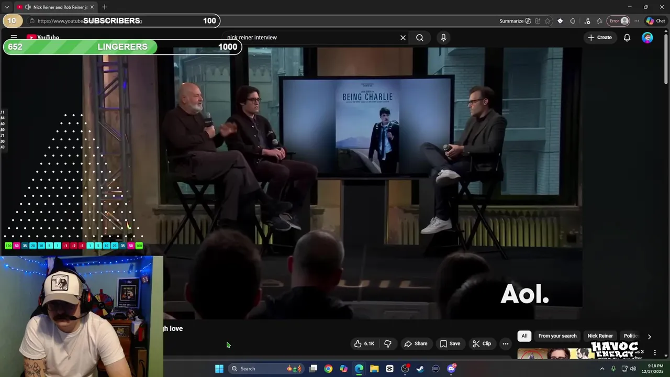Clear the search query with X
Viewport: 670px width, 377px height.
tap(403, 38)
